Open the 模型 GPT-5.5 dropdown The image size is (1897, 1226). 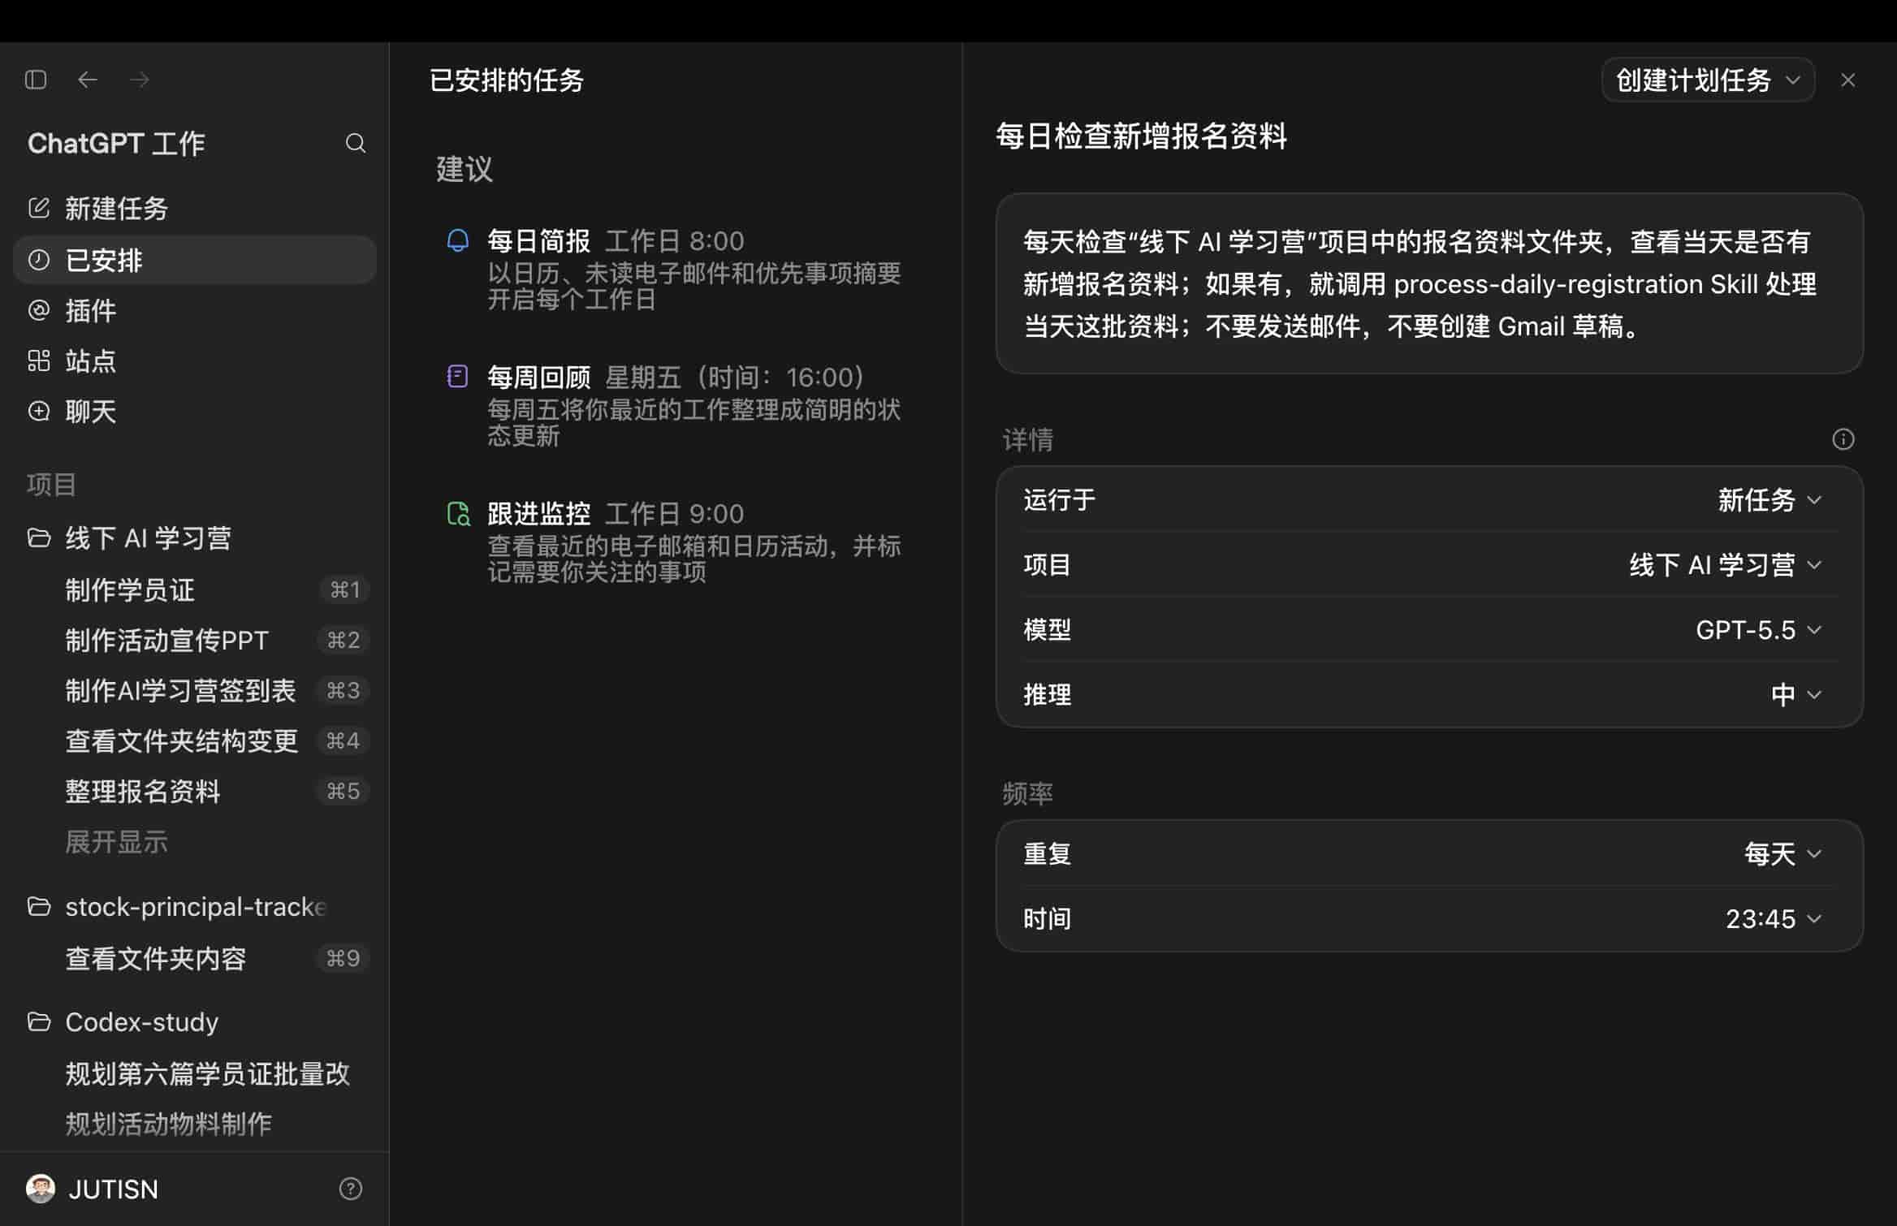(x=1759, y=629)
